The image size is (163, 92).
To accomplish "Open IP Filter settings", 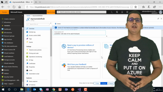I will click(30, 60).
